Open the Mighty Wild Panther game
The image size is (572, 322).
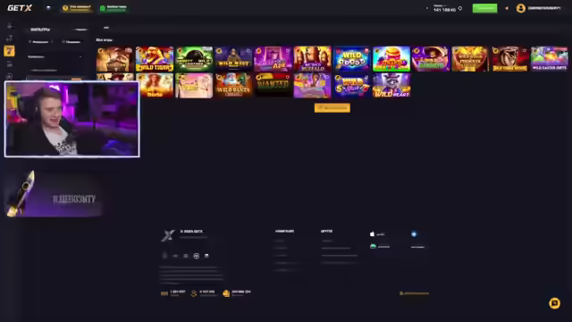194,59
